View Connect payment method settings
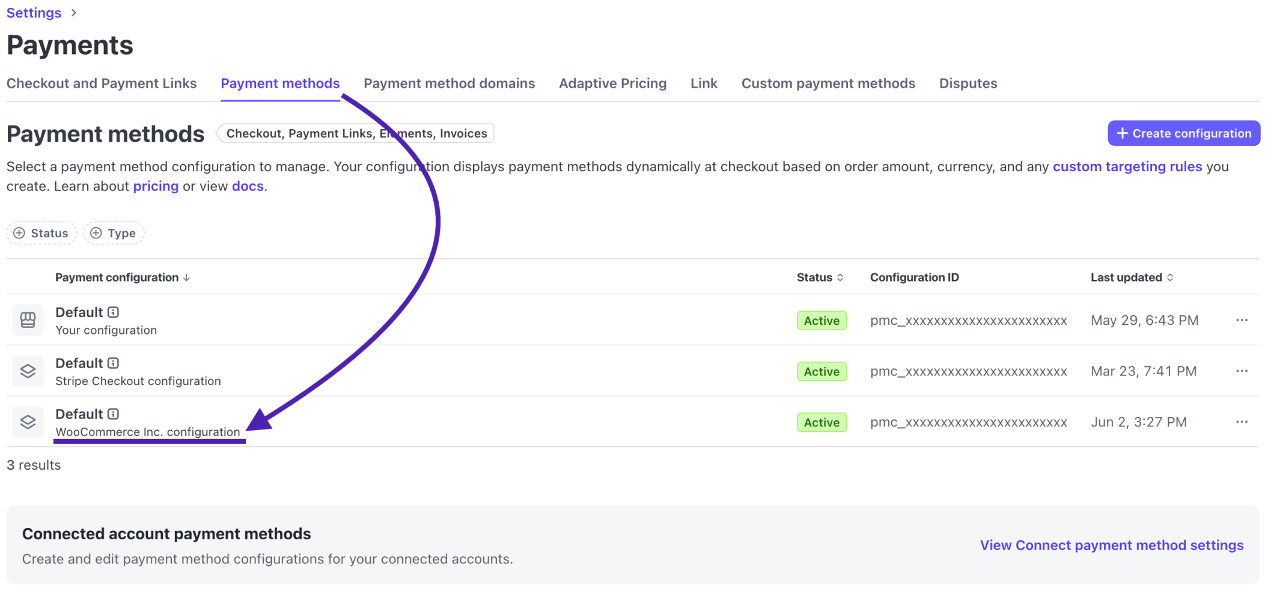Image resolution: width=1268 pixels, height=594 pixels. (x=1111, y=545)
